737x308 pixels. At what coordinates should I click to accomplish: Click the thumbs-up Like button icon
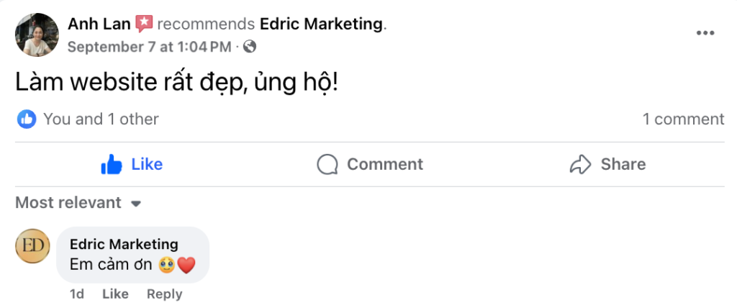(x=112, y=165)
